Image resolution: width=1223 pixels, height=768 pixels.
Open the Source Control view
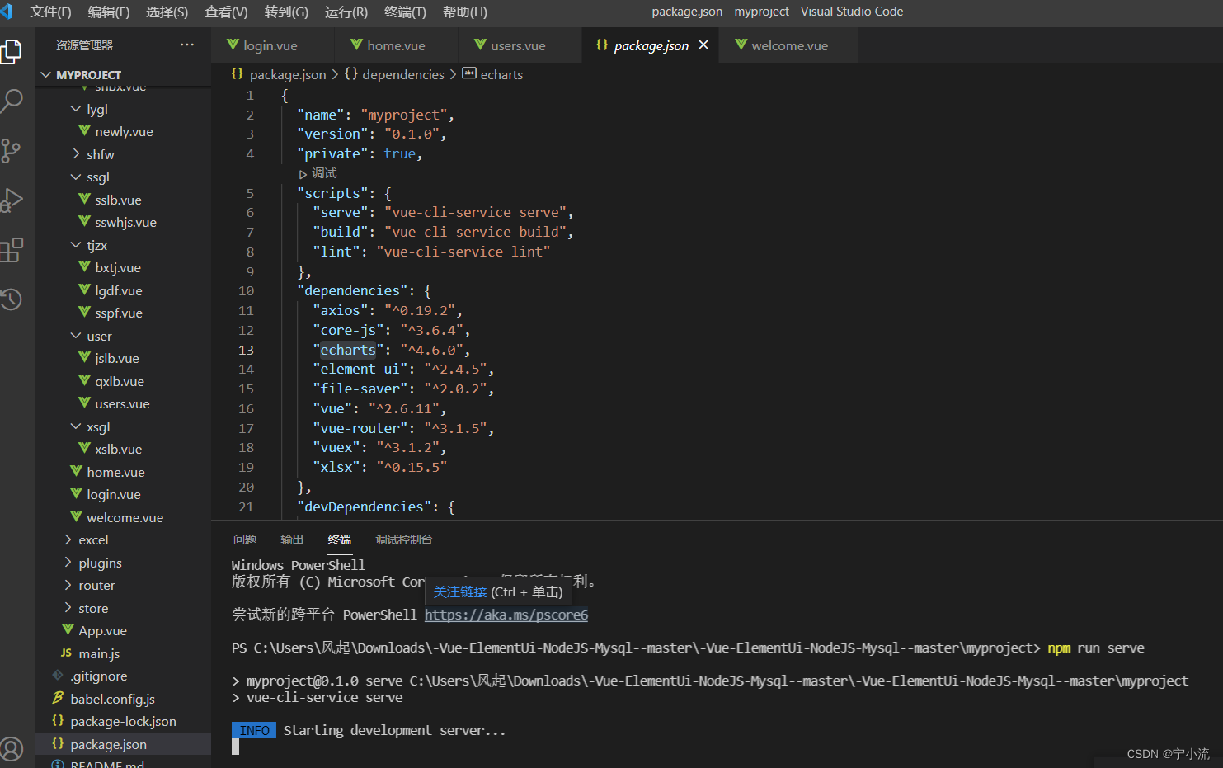[12, 150]
